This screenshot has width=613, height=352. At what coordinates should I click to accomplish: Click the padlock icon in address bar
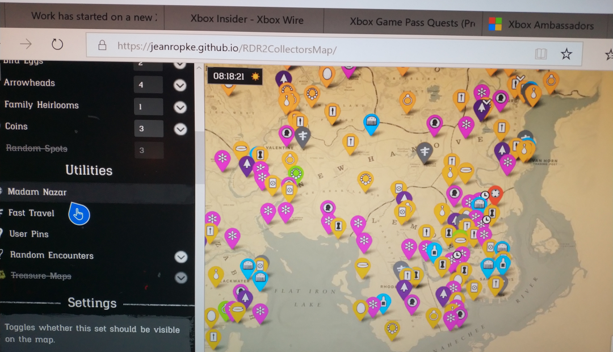[102, 45]
